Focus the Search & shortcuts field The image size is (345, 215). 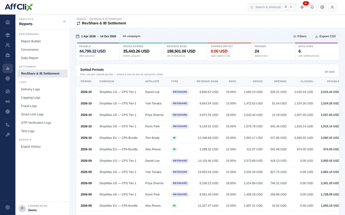pyautogui.click(x=272, y=7)
